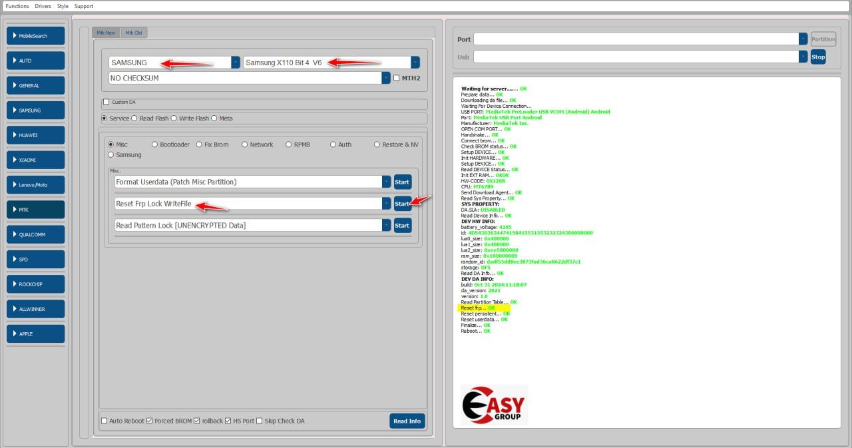Screen dimensions: 852x448
Task: Click Start next to Reset Frp Lock
Action: (x=402, y=204)
